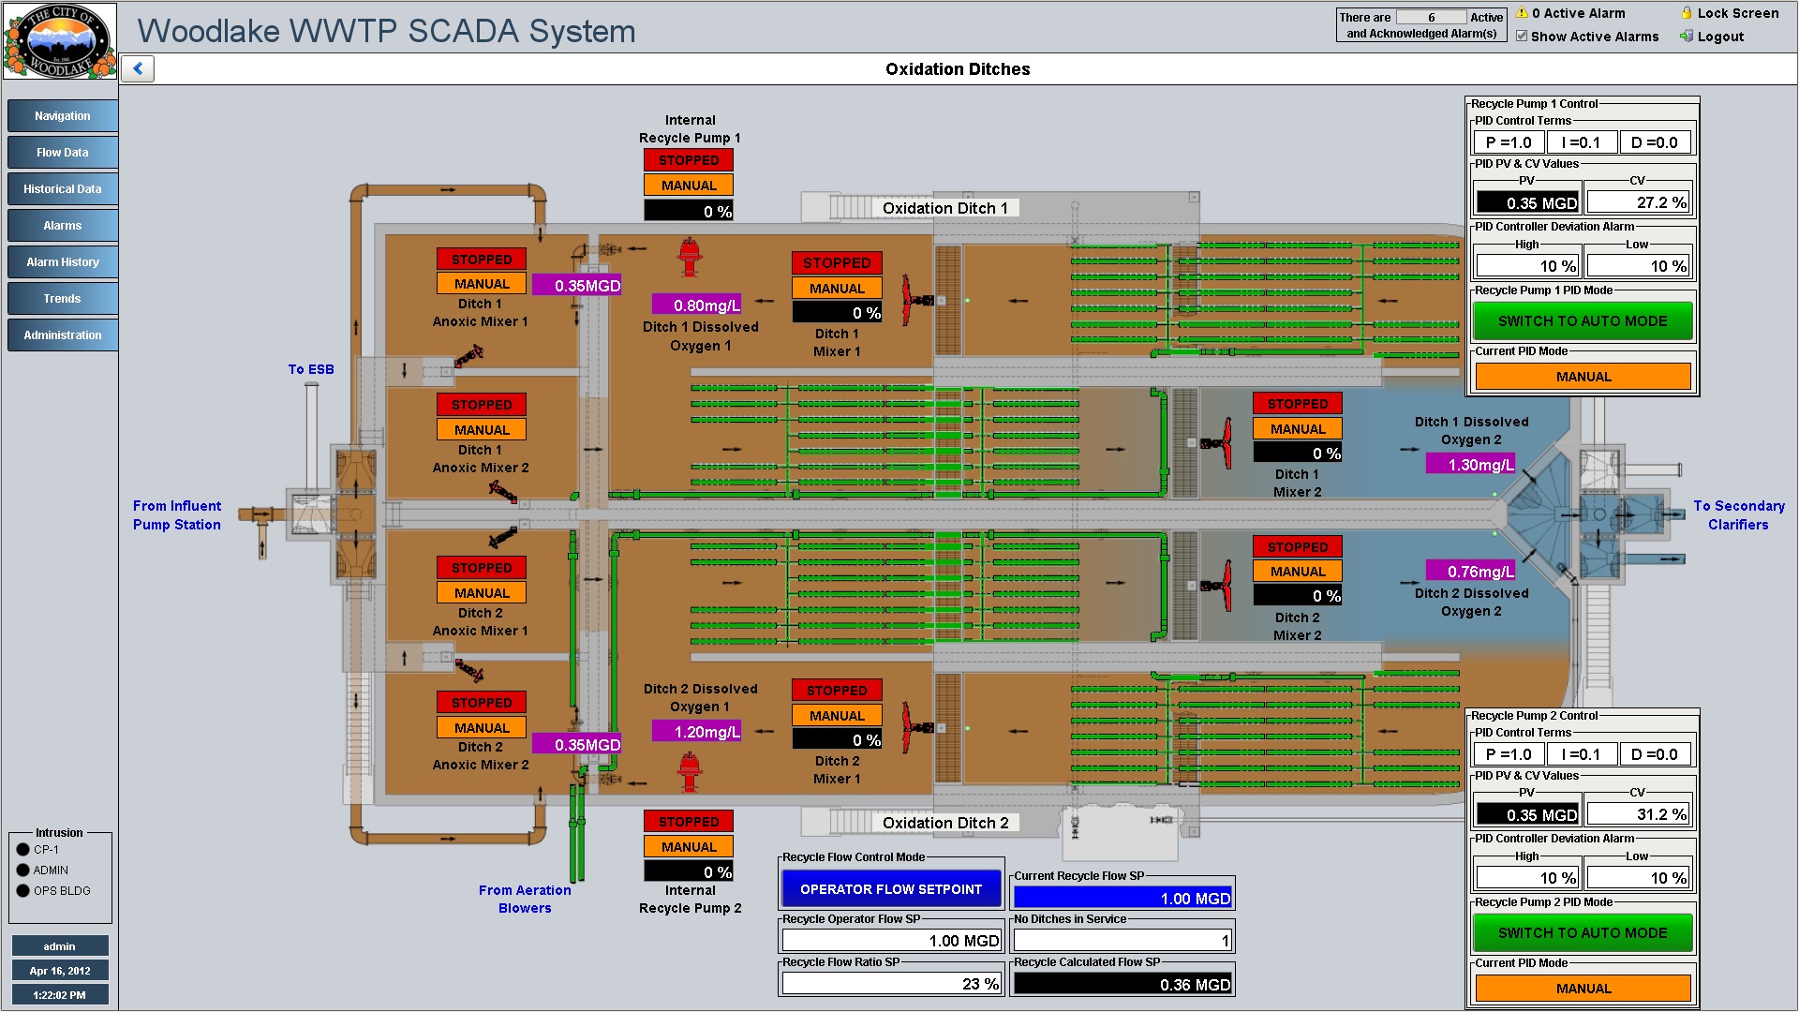This screenshot has width=1799, height=1012.
Task: Click the red Internal Recycle Pump 2 icon
Action: coord(691,772)
